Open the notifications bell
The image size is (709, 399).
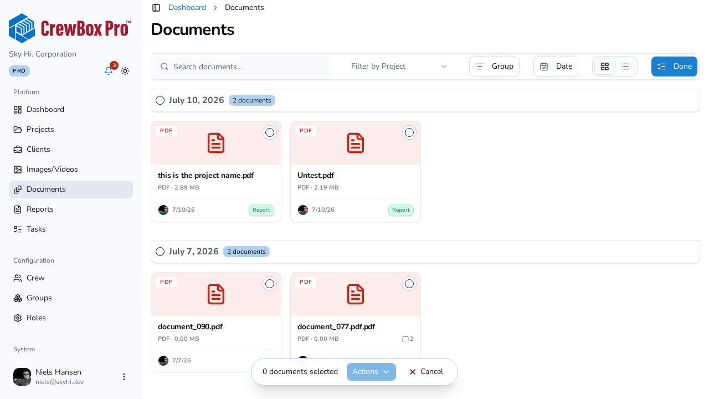point(109,71)
